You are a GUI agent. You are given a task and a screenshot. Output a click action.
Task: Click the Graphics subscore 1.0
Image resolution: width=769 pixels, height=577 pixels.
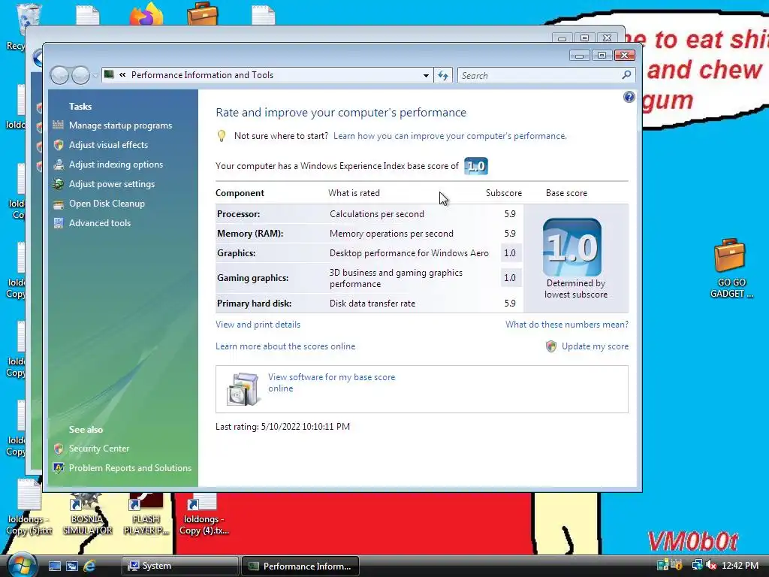510,253
